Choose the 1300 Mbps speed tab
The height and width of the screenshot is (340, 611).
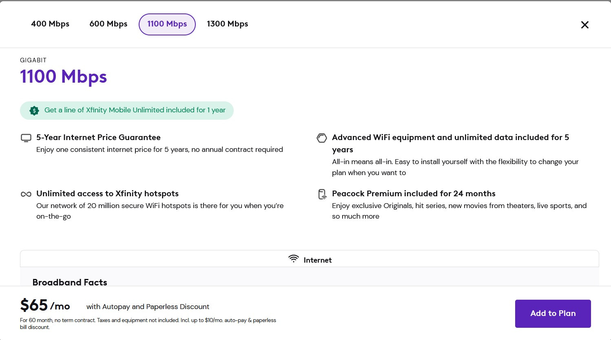click(x=228, y=24)
